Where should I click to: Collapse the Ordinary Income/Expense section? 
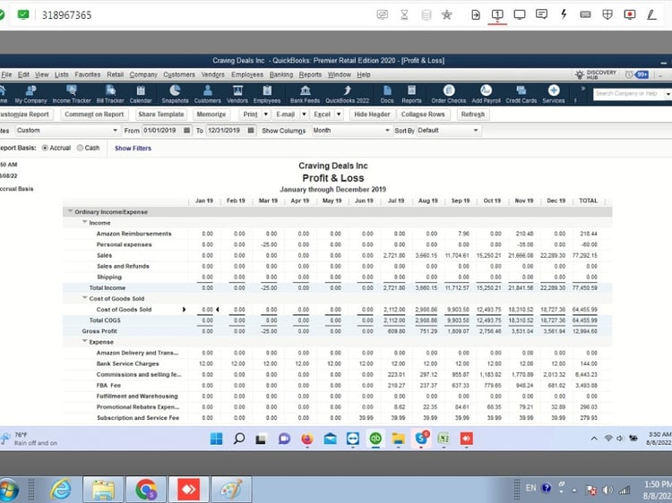tap(70, 211)
